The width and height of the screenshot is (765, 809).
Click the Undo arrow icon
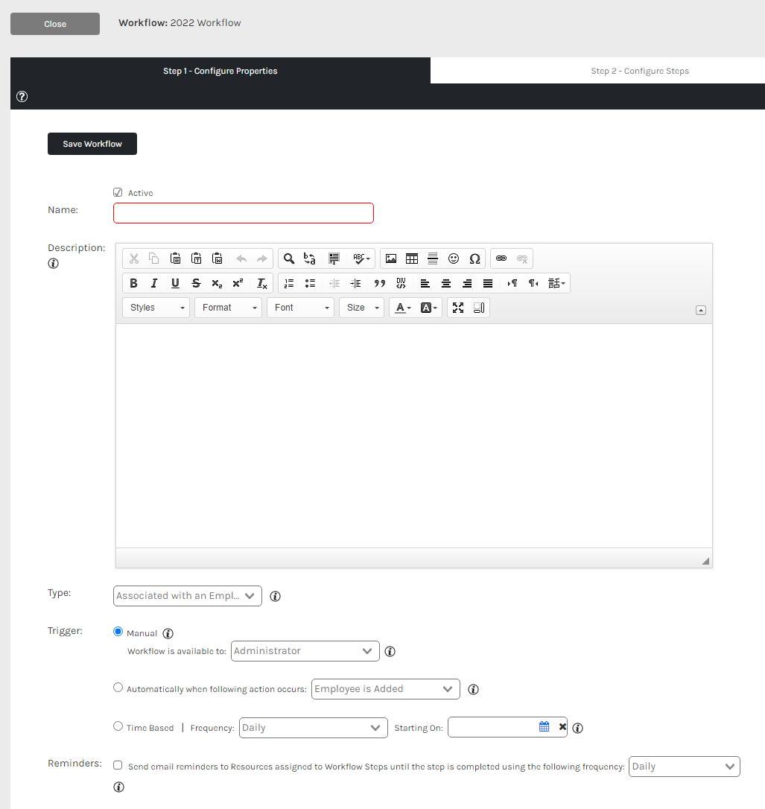tap(241, 258)
